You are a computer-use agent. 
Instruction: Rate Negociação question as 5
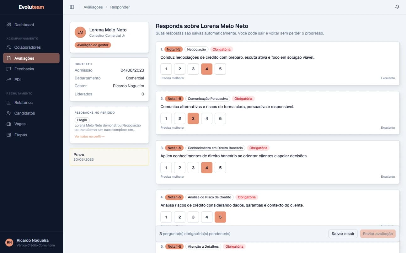point(220,69)
